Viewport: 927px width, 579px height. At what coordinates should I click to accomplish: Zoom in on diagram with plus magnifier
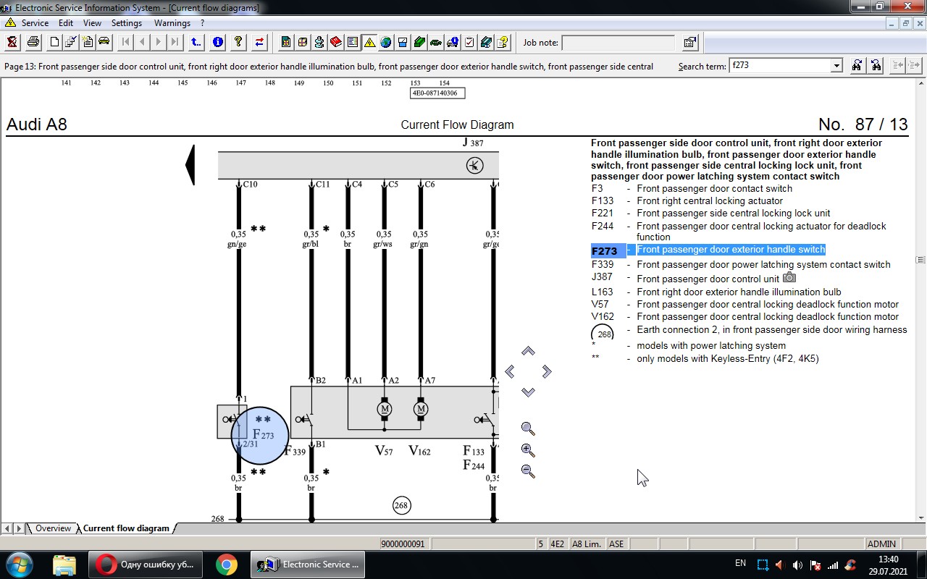pyautogui.click(x=528, y=450)
